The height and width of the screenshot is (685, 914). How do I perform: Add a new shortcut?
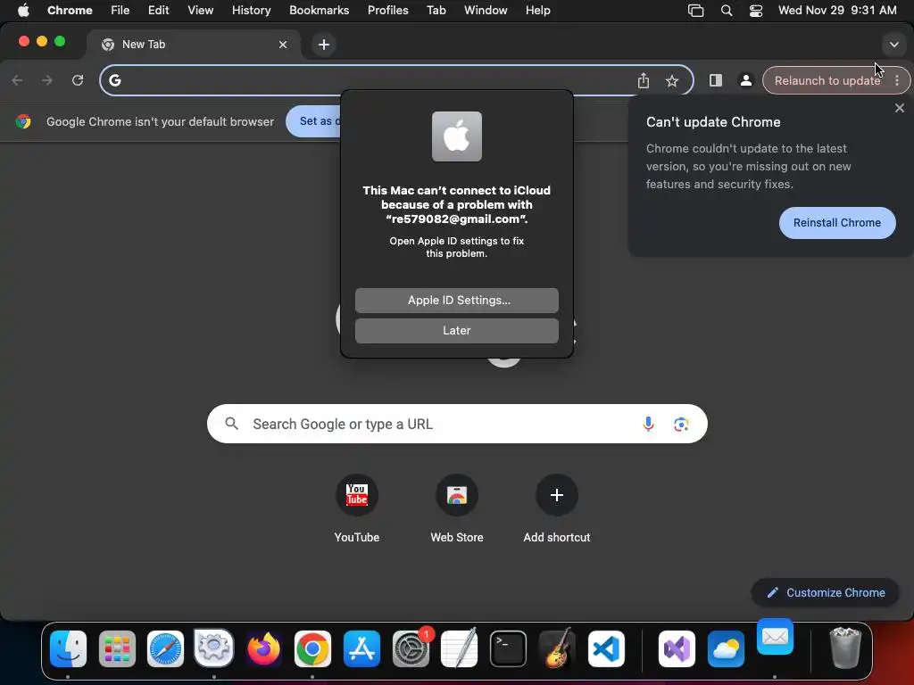(x=557, y=509)
